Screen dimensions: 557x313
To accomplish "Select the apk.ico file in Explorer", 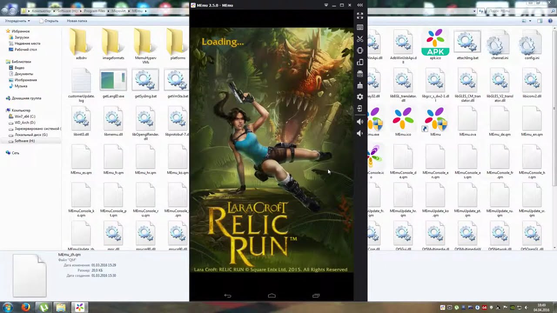I will (x=435, y=45).
